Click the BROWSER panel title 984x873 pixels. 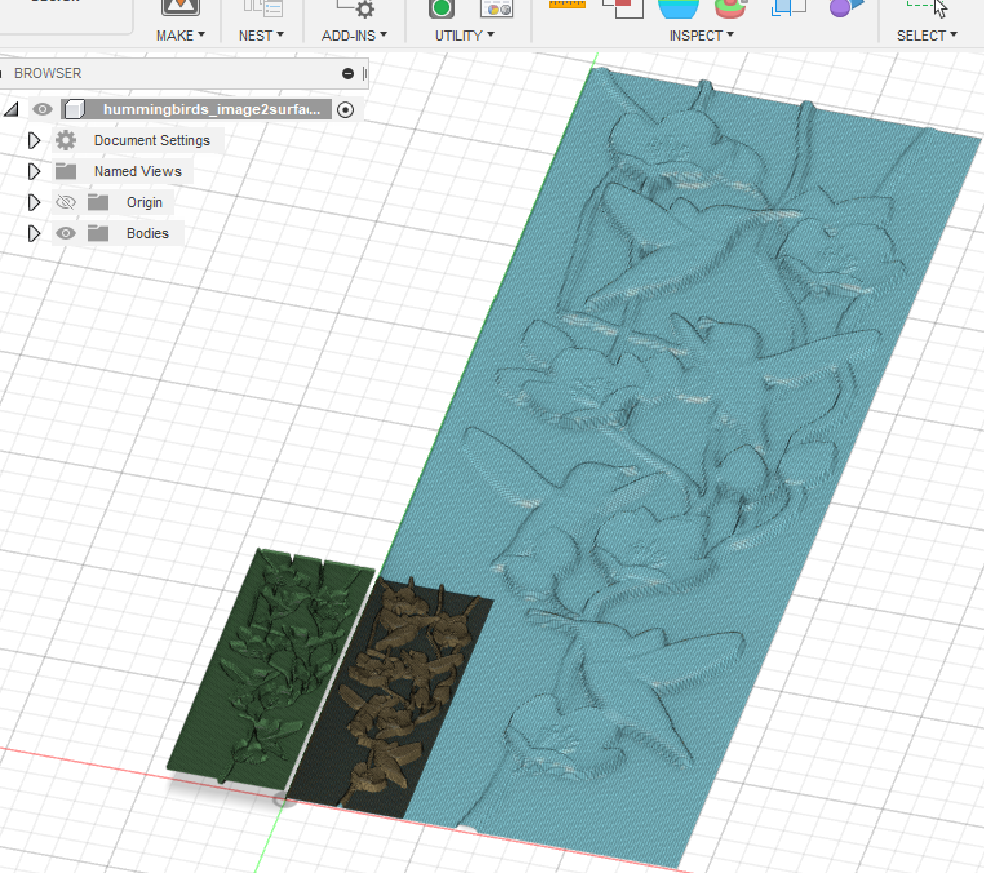click(48, 73)
